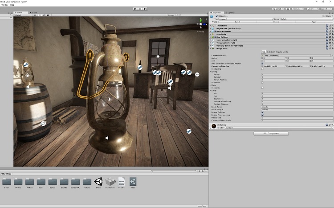Expand the Motor section

coord(211,85)
